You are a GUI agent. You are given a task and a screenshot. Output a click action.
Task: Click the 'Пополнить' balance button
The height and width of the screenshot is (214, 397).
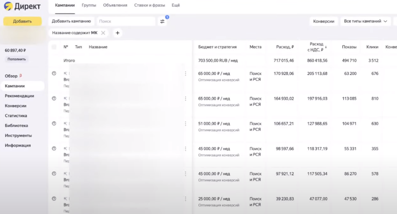pos(17,59)
